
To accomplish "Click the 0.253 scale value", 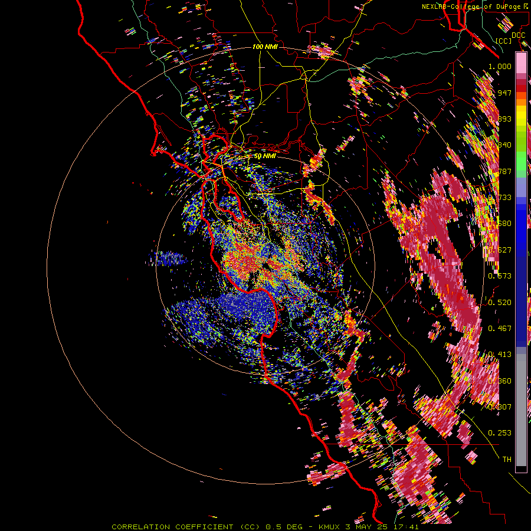I will (x=500, y=433).
